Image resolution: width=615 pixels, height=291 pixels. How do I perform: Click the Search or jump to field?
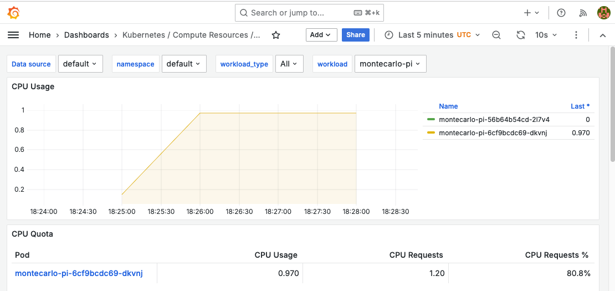(309, 13)
